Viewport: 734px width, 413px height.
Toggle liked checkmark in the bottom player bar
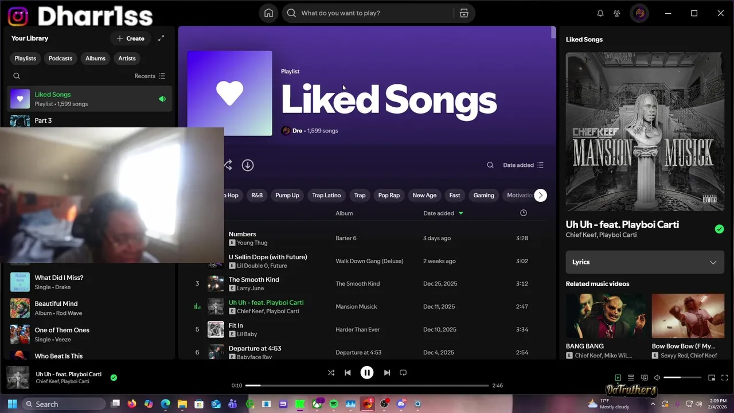[x=114, y=377]
